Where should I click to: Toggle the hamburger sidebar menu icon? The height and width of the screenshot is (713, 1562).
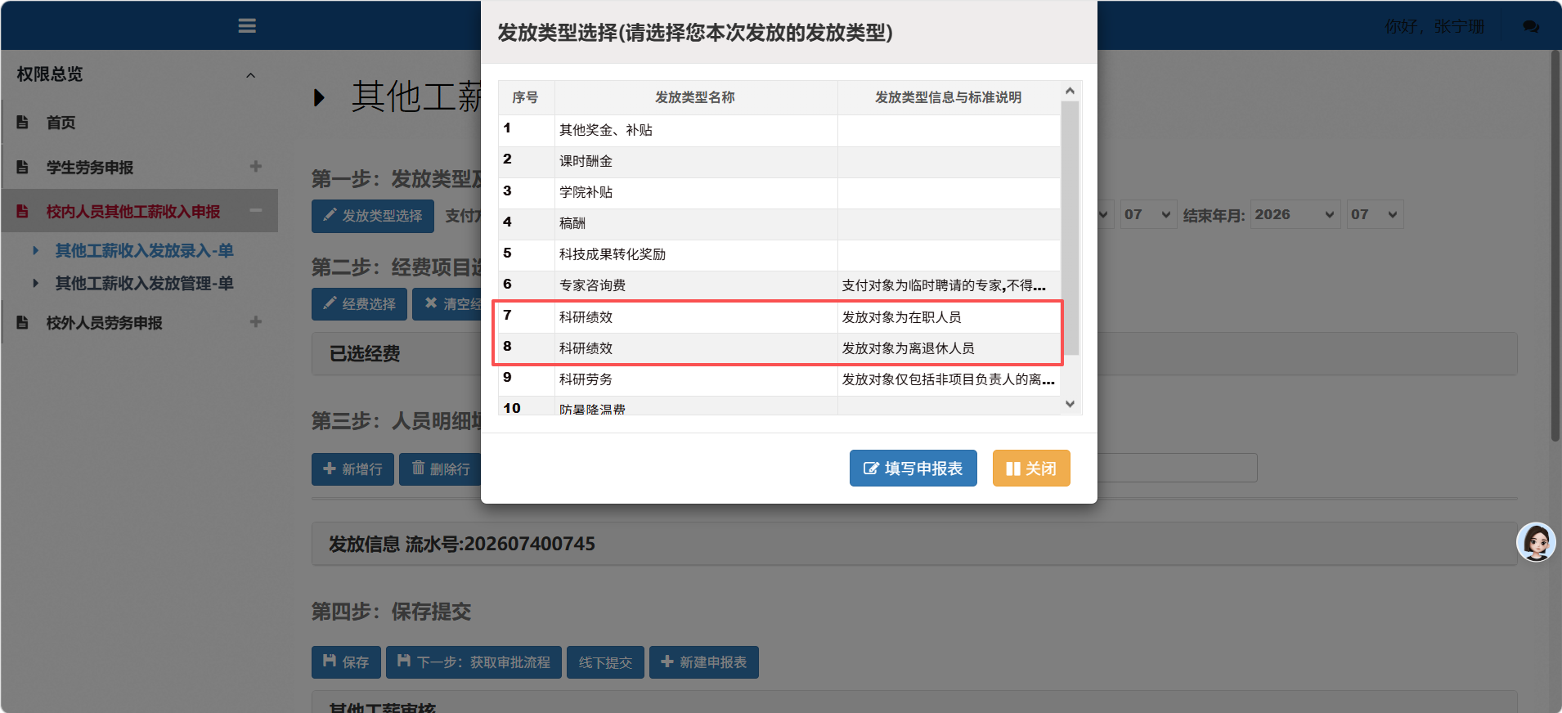pos(247,26)
